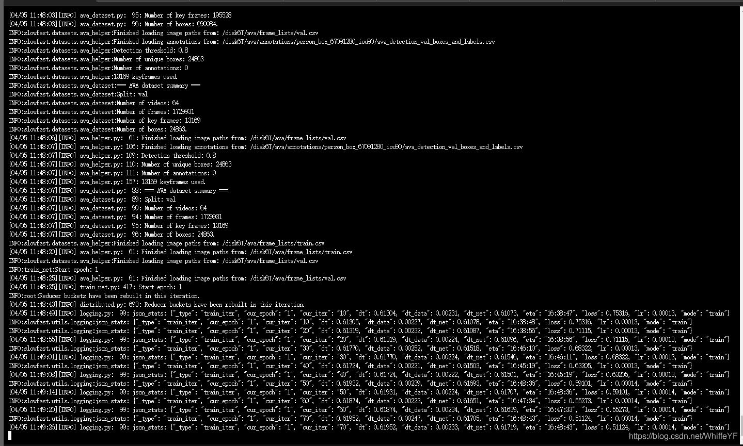Click the log line timestamped 11:48:06
The height and width of the screenshot is (446, 743).
177,138
